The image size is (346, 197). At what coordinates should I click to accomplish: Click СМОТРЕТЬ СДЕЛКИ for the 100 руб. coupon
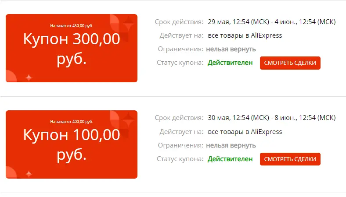(x=290, y=159)
